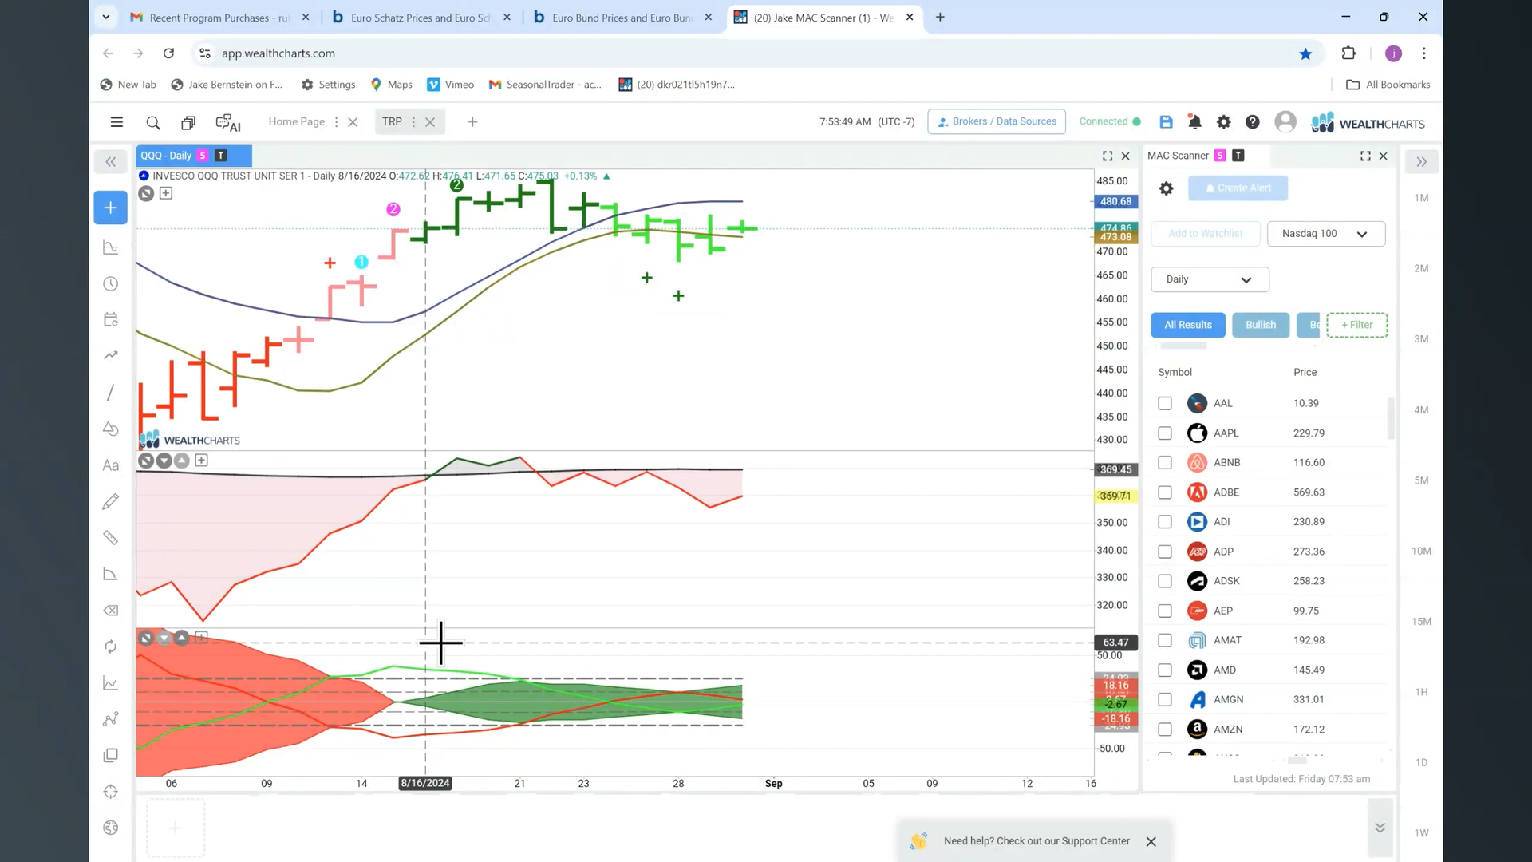This screenshot has width=1532, height=862.
Task: Click the AI chat assistant icon
Action: pyautogui.click(x=228, y=122)
